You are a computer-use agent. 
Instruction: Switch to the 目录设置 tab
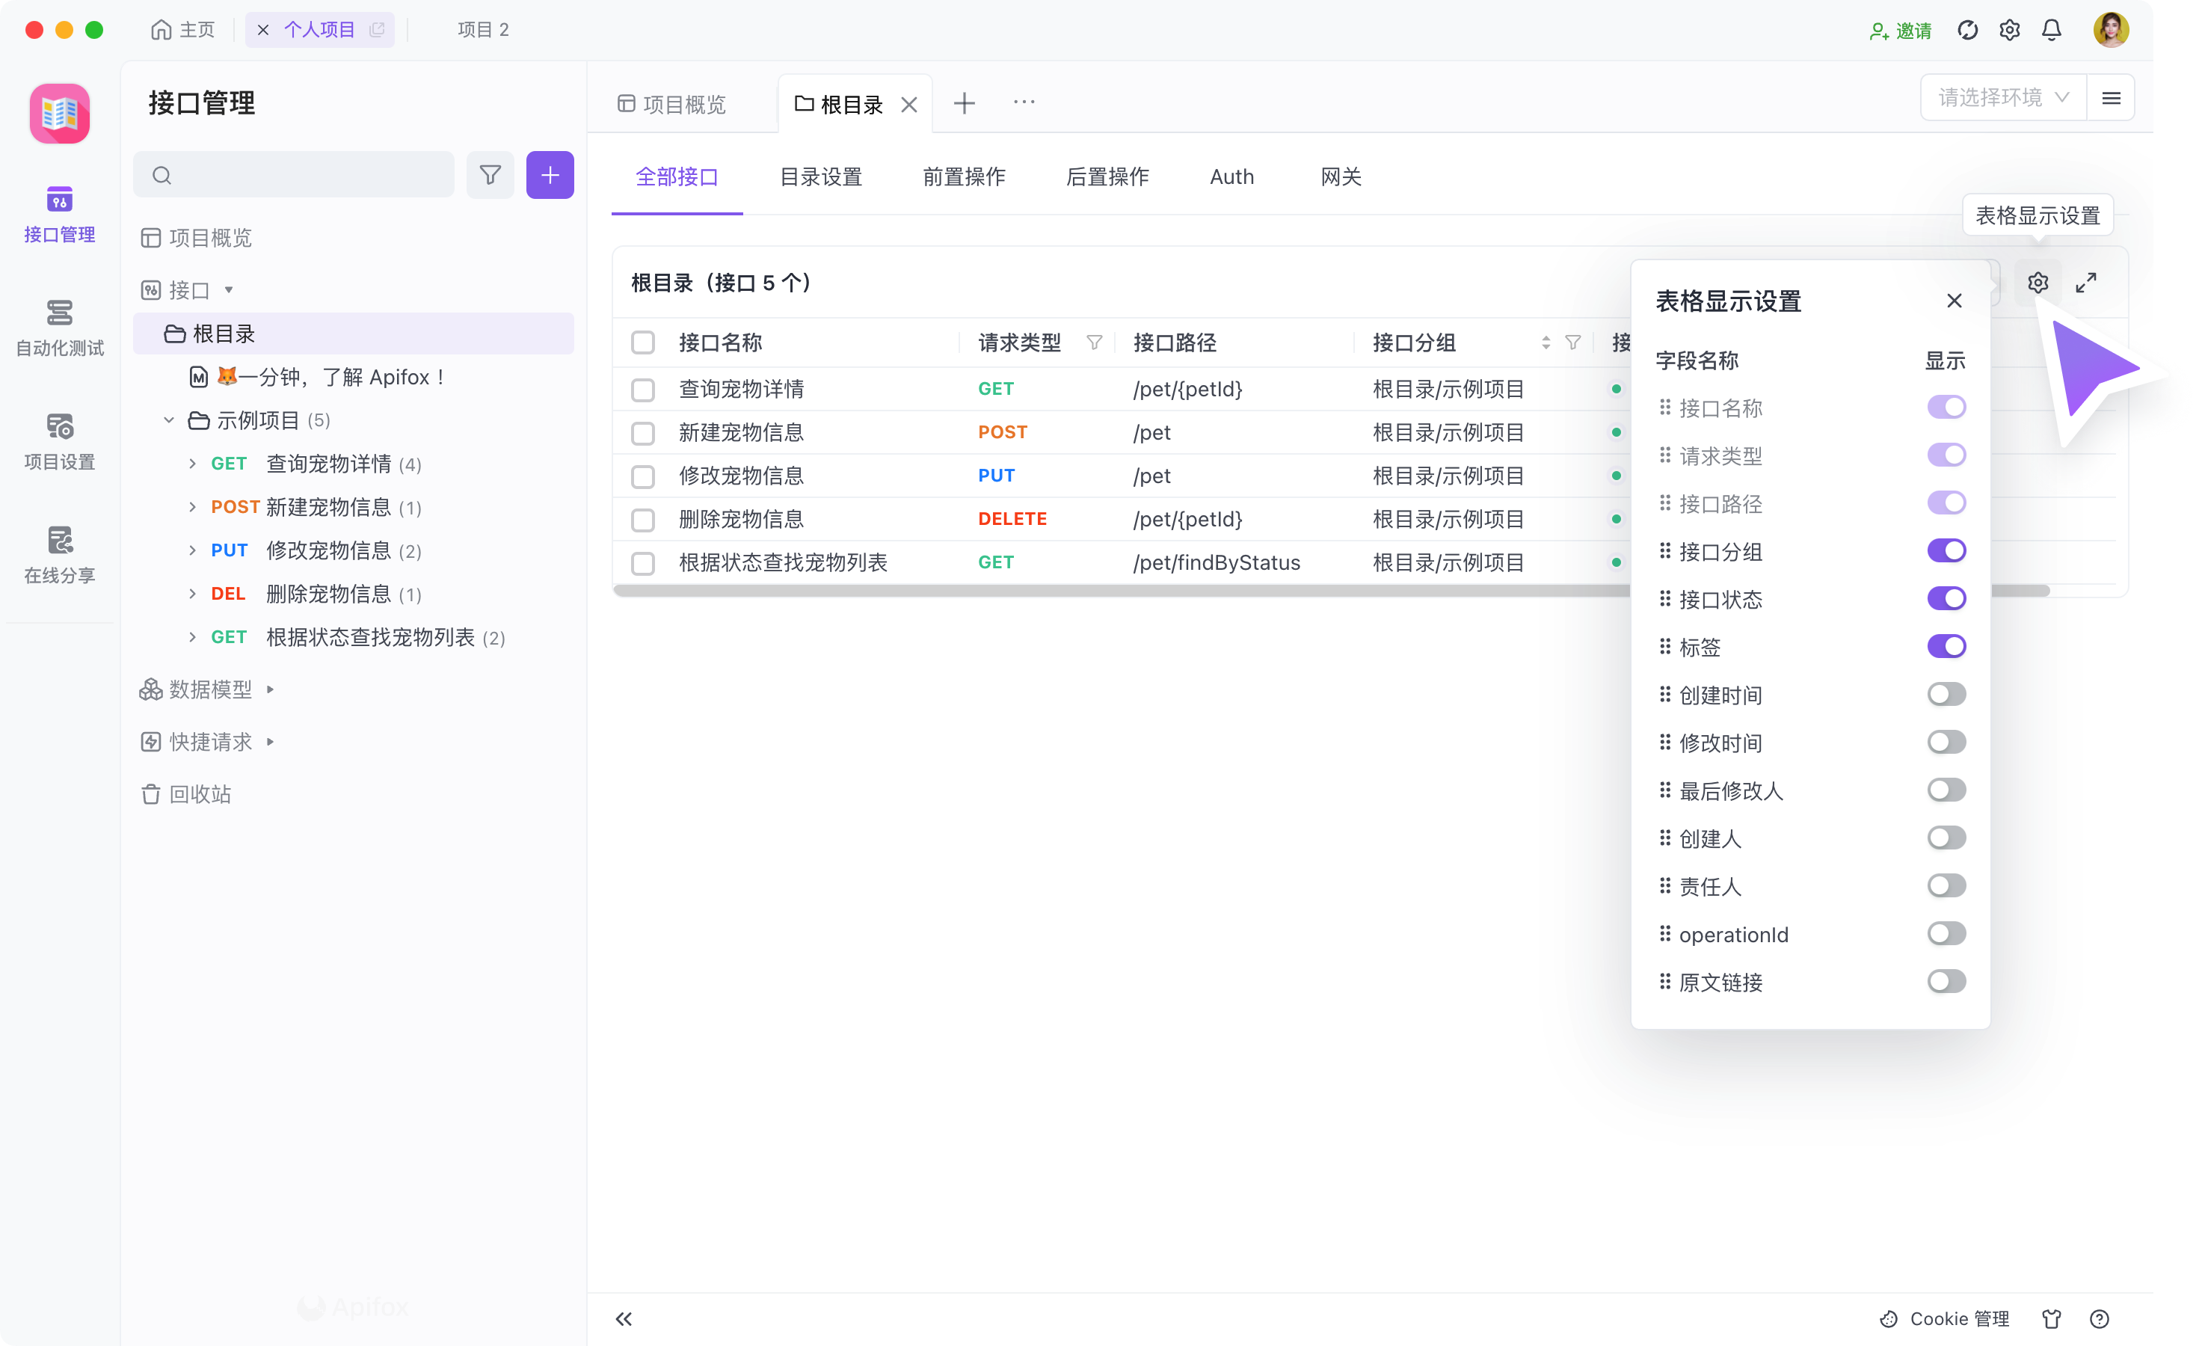[820, 176]
